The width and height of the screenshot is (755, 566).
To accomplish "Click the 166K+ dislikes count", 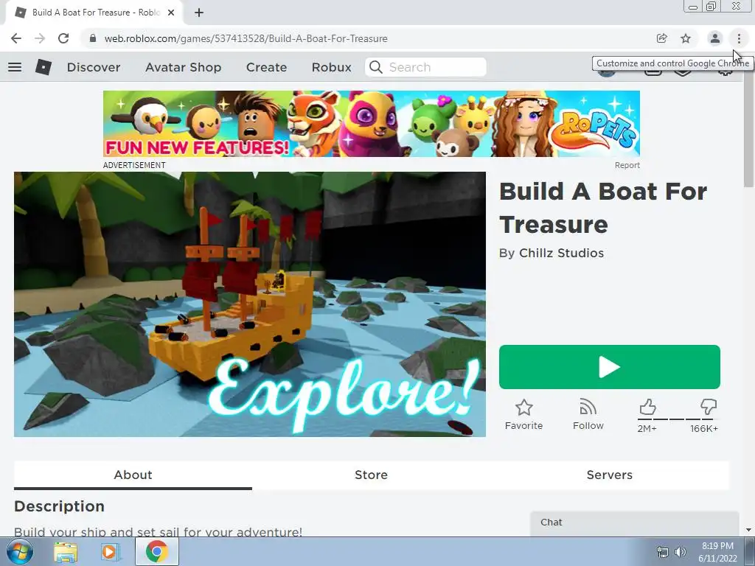I will pos(704,428).
